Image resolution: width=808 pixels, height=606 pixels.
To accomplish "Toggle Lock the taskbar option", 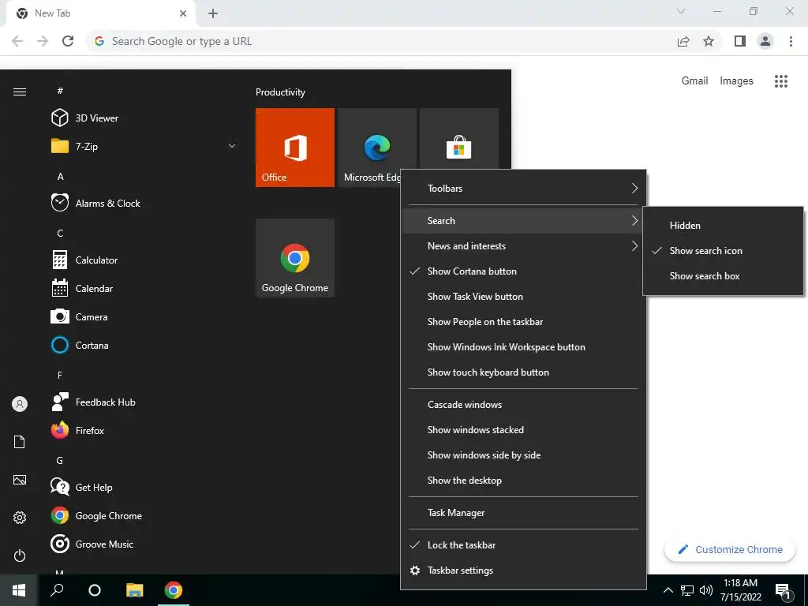I will coord(523,544).
